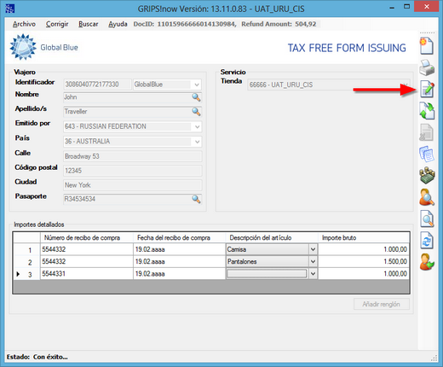Click the Fecha del recibo de compra header
This screenshot has width=443, height=367.
click(x=180, y=237)
